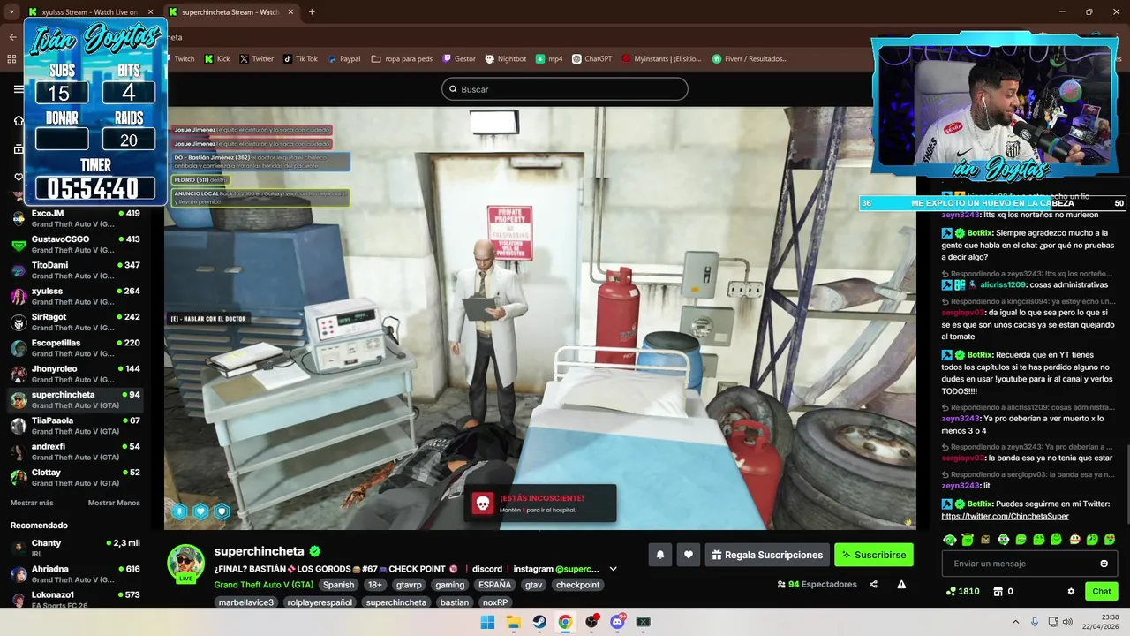The image size is (1130, 636).
Task: Open recommended channel Ahriadna
Action: pyautogui.click(x=77, y=574)
